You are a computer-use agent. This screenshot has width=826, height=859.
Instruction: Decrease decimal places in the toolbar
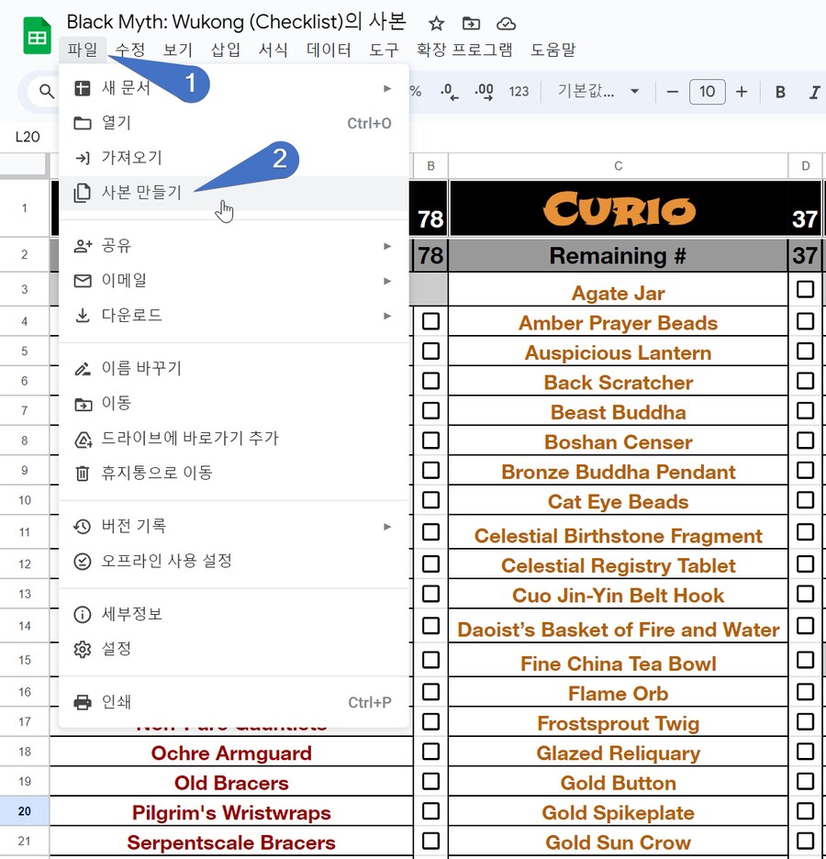(449, 93)
